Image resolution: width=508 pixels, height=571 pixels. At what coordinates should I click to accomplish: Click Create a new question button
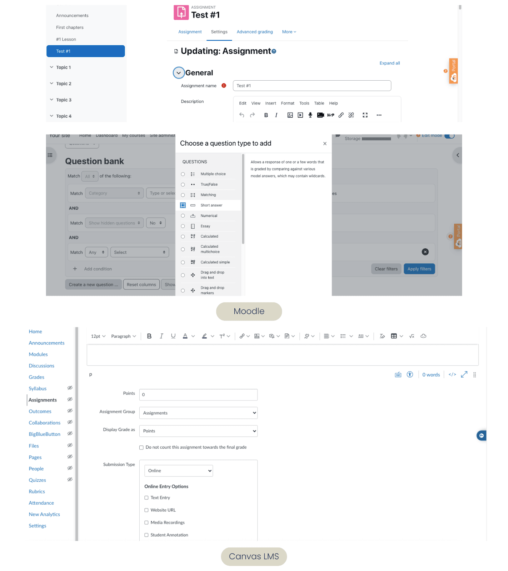point(93,284)
